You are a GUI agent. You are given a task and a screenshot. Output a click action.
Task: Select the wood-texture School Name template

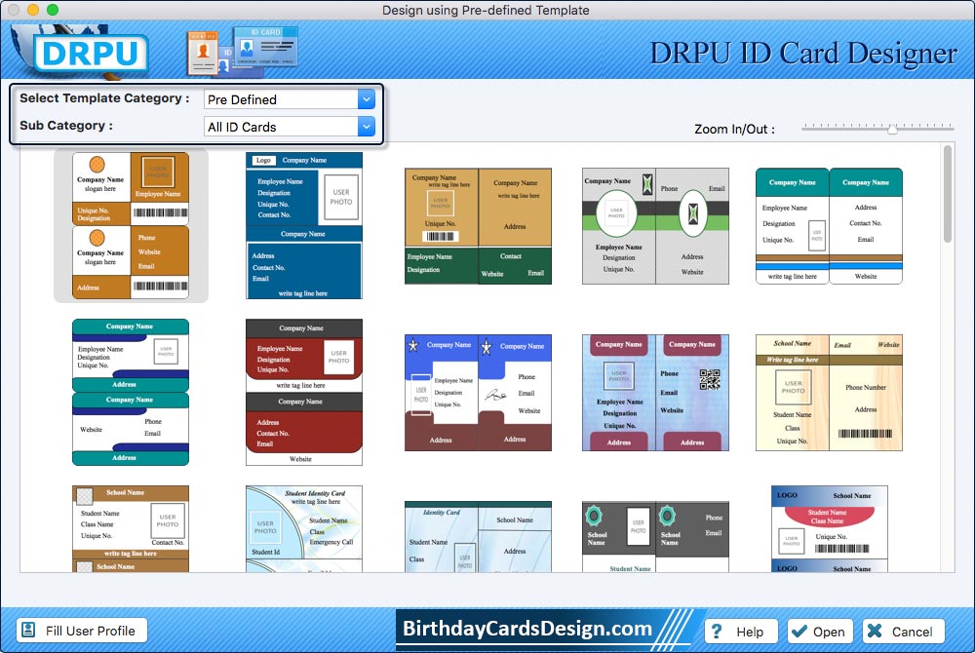coord(829,393)
